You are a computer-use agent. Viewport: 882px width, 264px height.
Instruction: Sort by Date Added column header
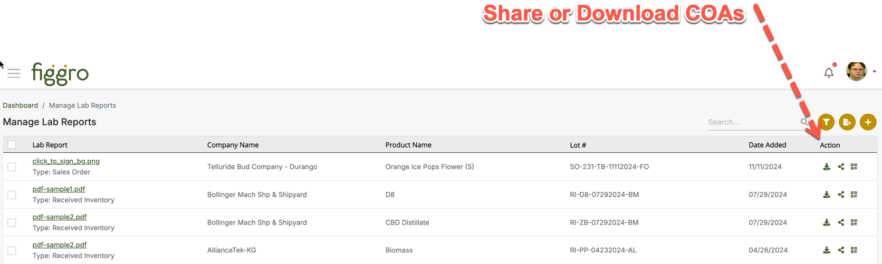[x=767, y=145]
